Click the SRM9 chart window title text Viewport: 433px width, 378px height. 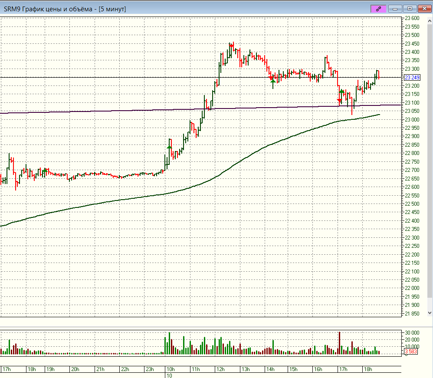65,8
